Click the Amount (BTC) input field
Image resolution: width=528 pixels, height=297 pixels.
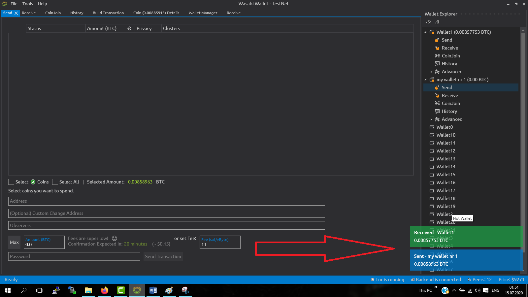[44, 242]
